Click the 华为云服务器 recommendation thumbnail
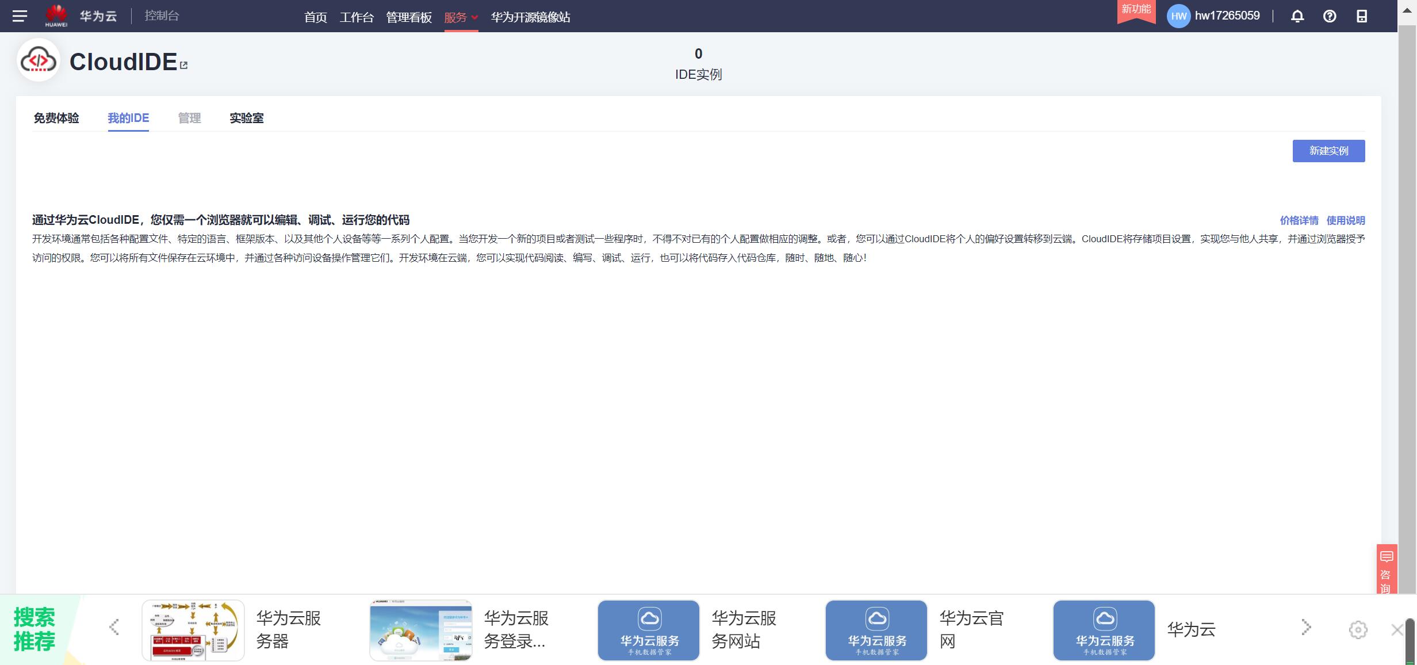The width and height of the screenshot is (1417, 665). [193, 630]
